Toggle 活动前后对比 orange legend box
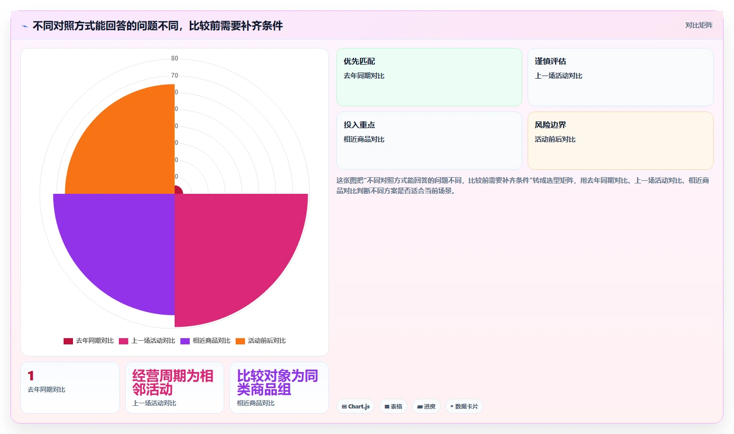The width and height of the screenshot is (734, 434). tap(240, 341)
